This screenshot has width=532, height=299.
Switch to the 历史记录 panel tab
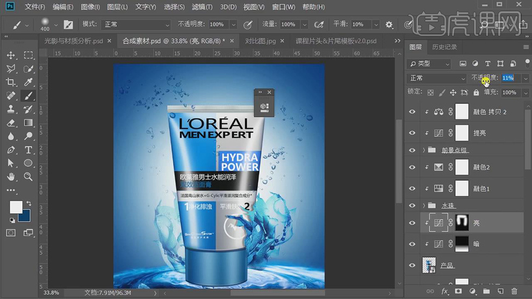[444, 47]
